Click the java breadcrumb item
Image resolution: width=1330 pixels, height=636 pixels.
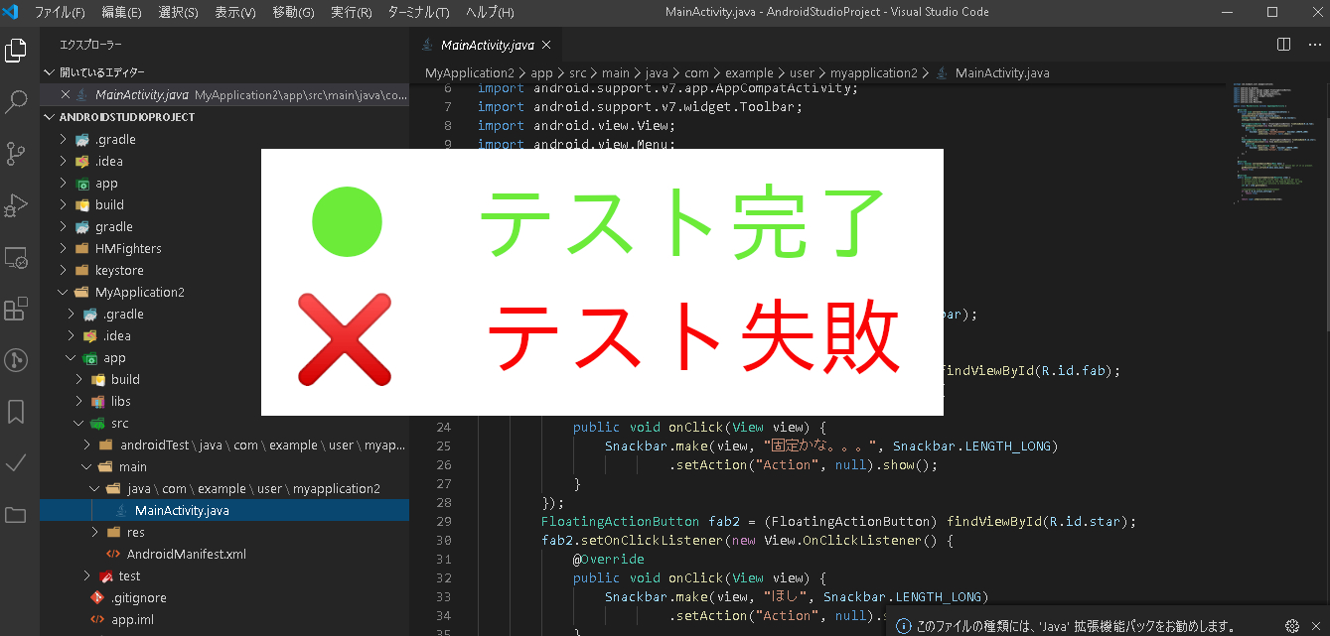(x=657, y=72)
